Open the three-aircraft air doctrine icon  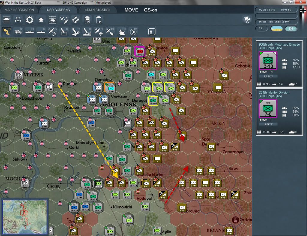(x=64, y=20)
